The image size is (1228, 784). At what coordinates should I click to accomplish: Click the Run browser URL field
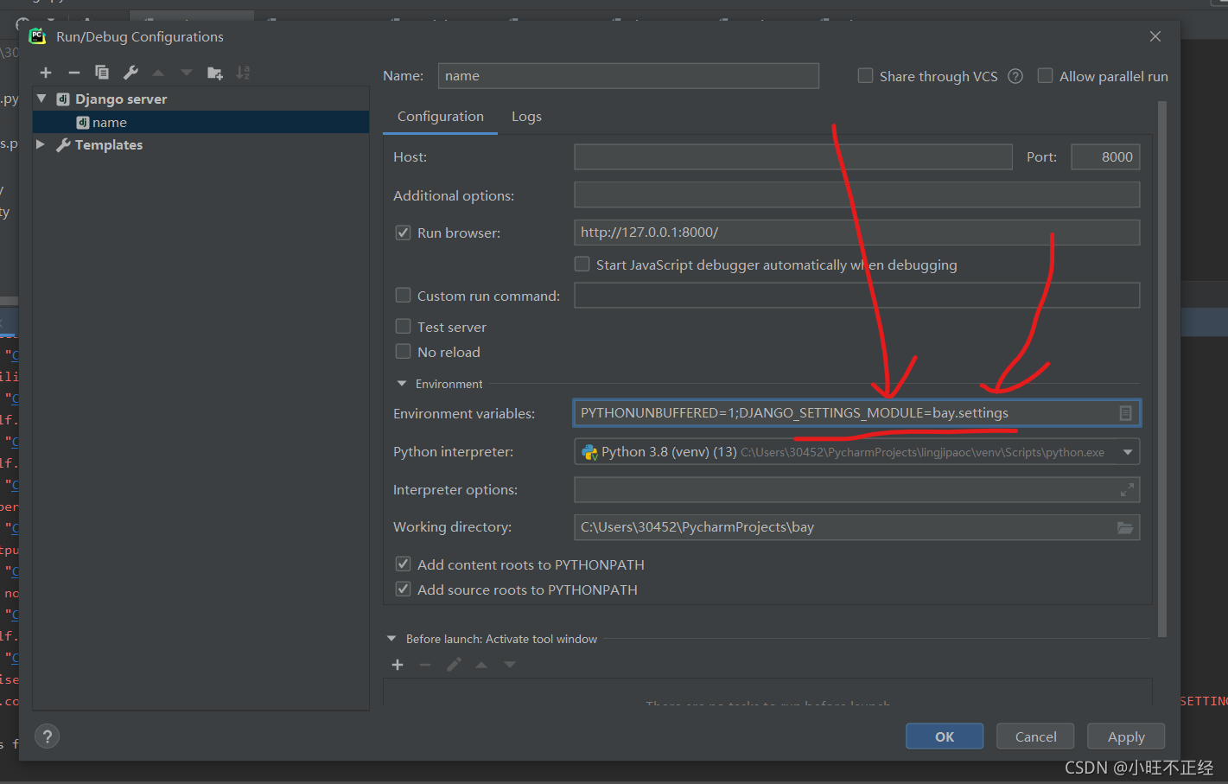(x=857, y=233)
